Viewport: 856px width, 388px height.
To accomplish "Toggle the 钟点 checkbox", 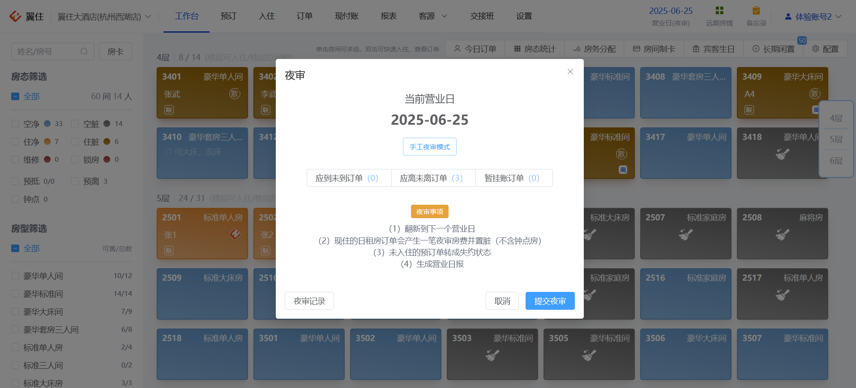I will pyautogui.click(x=15, y=199).
